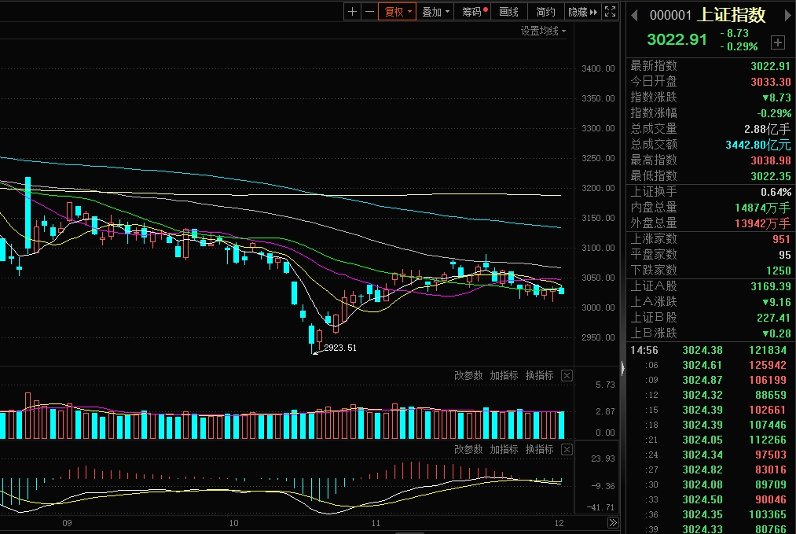Click the zoom in plus icon
This screenshot has height=534, width=796.
click(x=352, y=12)
